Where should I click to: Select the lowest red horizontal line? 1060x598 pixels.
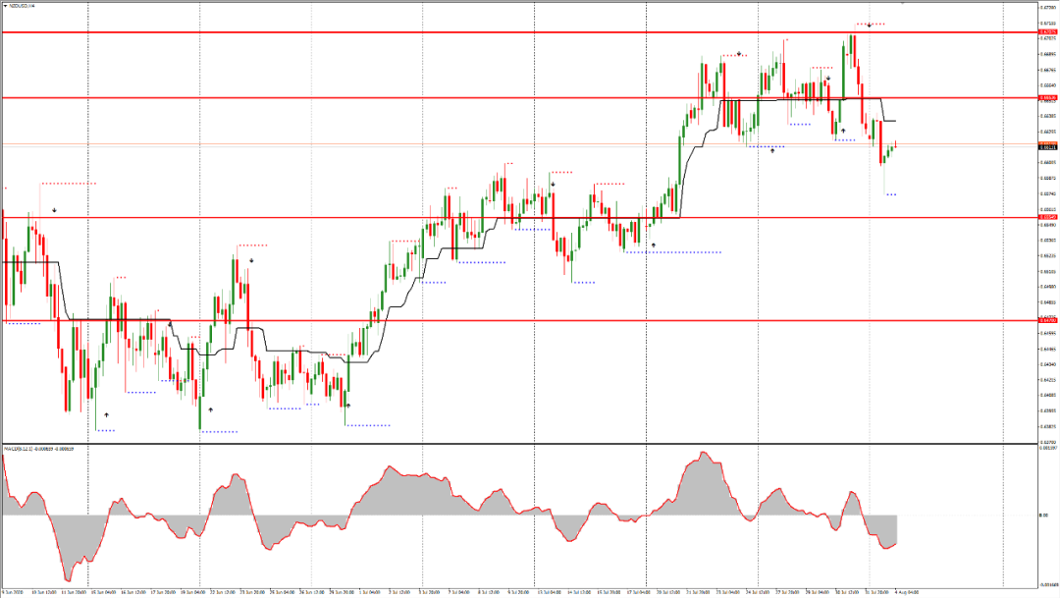(491, 320)
